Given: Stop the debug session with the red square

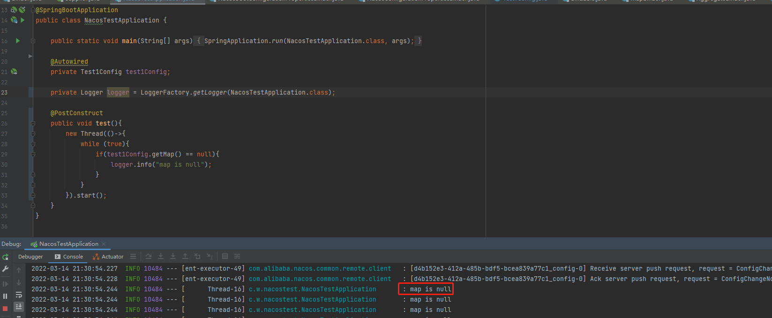Looking at the screenshot, I should click(6, 309).
